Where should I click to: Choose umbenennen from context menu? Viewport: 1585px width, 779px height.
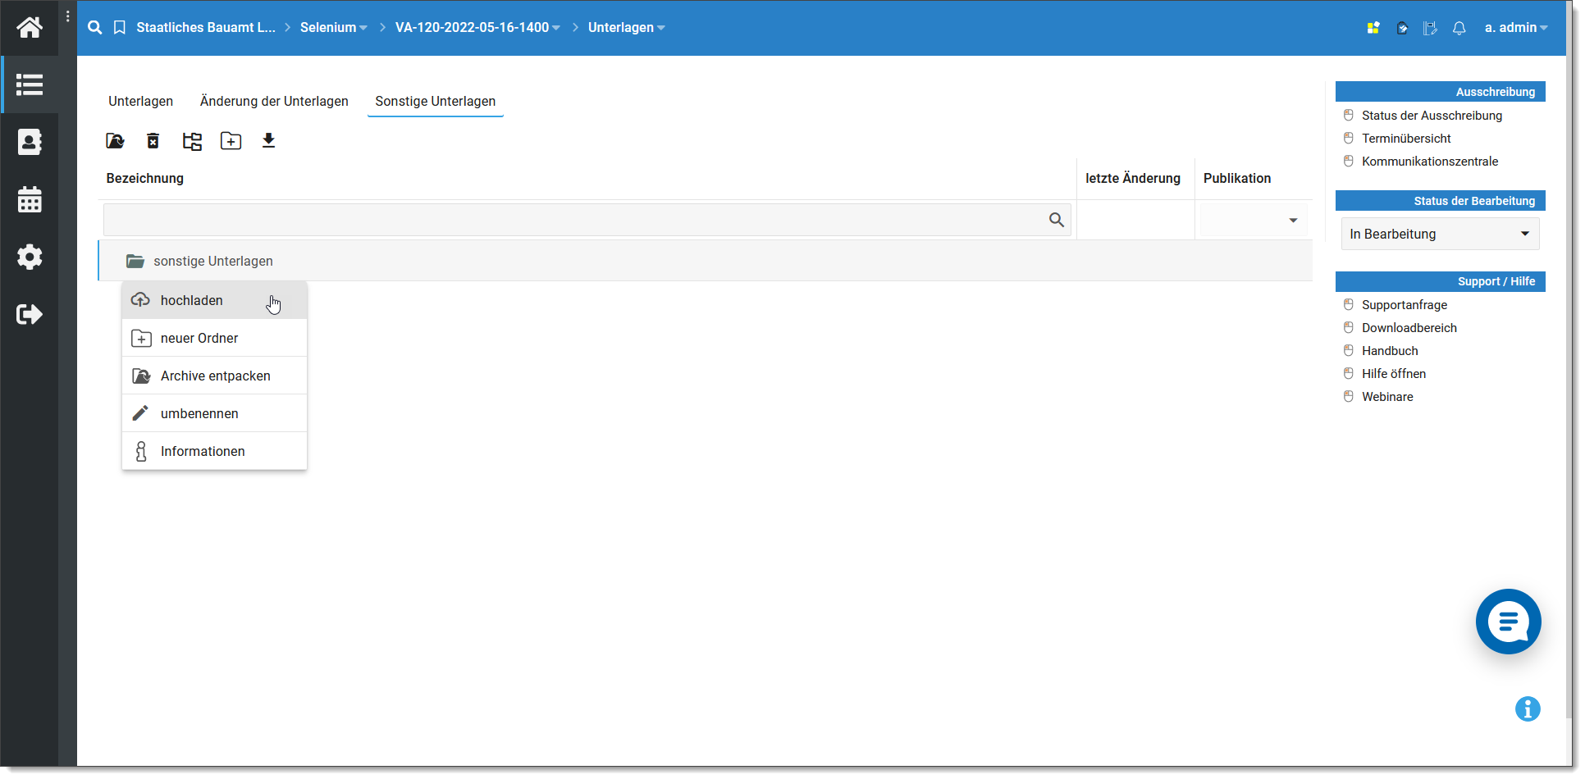[x=214, y=413]
